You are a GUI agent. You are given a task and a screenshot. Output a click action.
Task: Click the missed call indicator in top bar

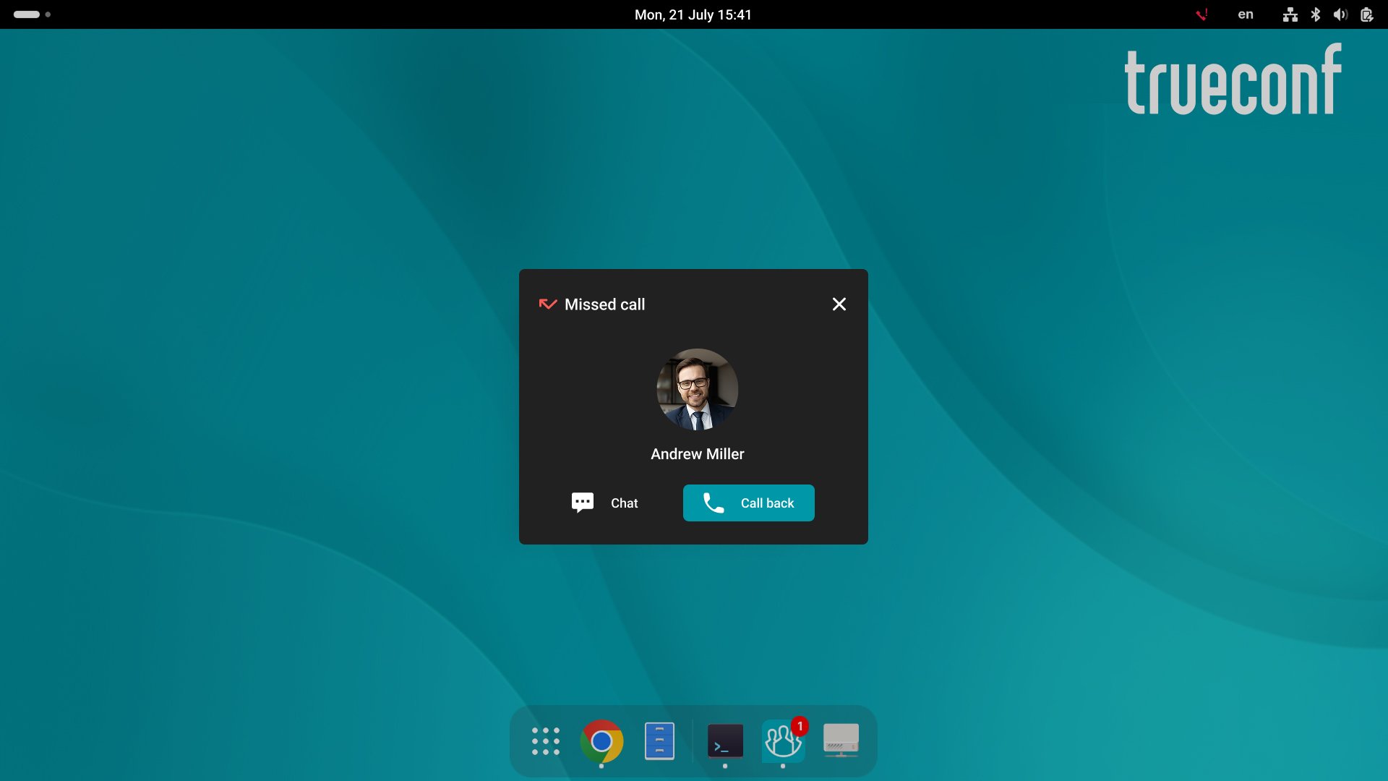click(1201, 14)
